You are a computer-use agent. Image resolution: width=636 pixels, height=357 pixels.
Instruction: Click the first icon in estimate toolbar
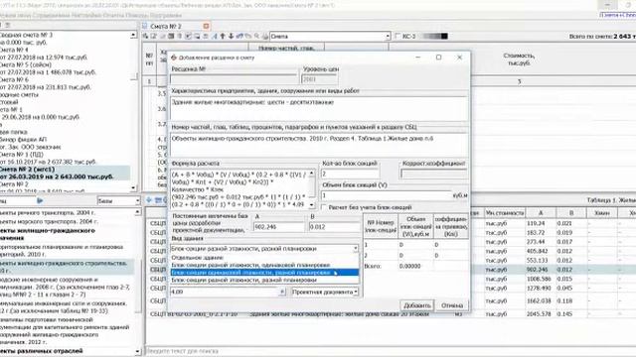146,37
